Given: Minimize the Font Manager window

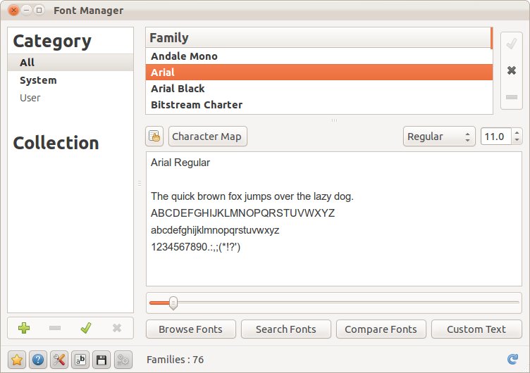Looking at the screenshot, I should tap(26, 10).
